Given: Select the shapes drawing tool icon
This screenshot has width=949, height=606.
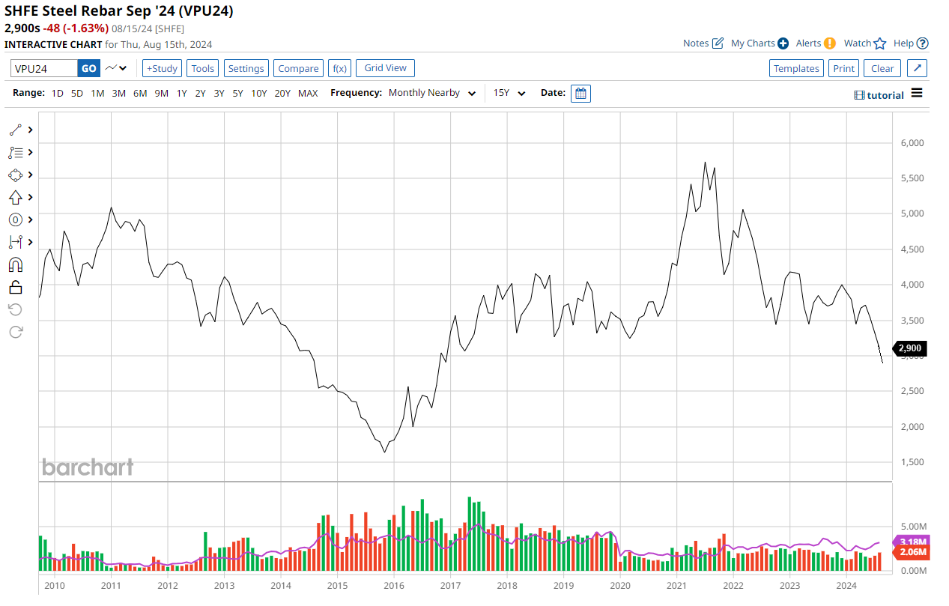Looking at the screenshot, I should pos(16,175).
